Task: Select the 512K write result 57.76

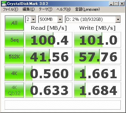Action: click(97, 56)
